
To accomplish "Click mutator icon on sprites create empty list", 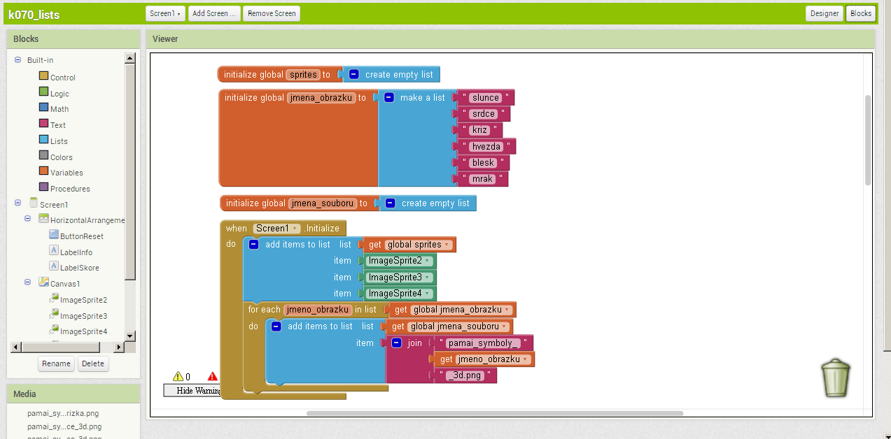I will pyautogui.click(x=354, y=74).
